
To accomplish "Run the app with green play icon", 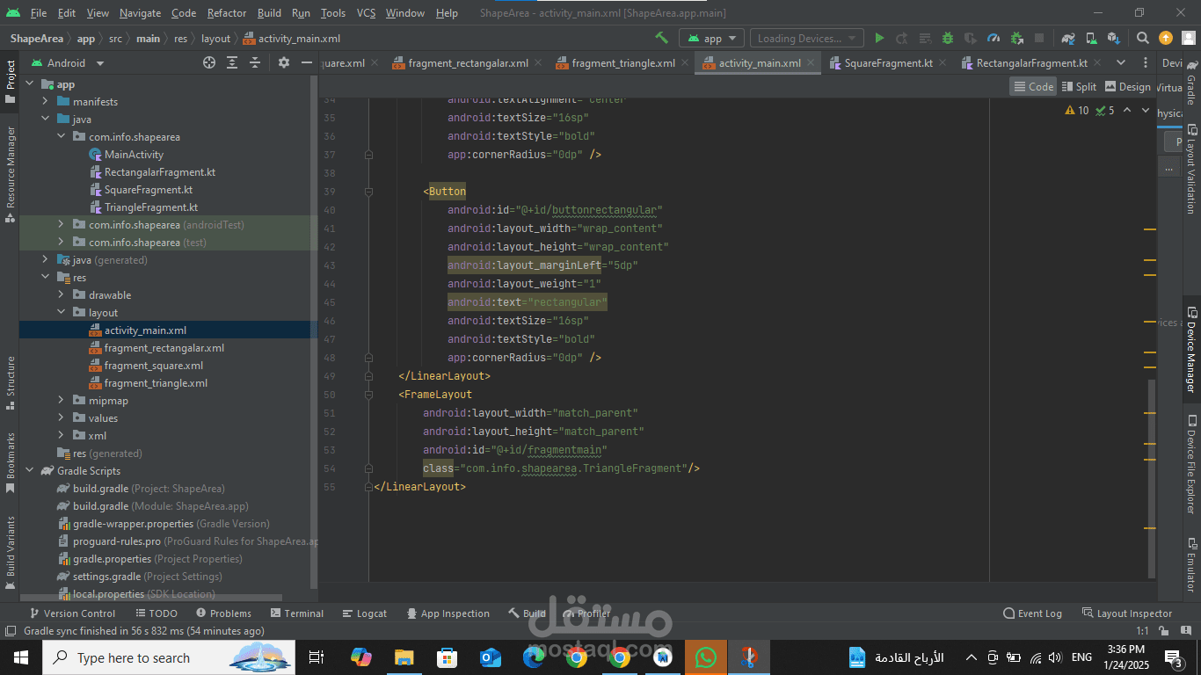I will [x=878, y=38].
